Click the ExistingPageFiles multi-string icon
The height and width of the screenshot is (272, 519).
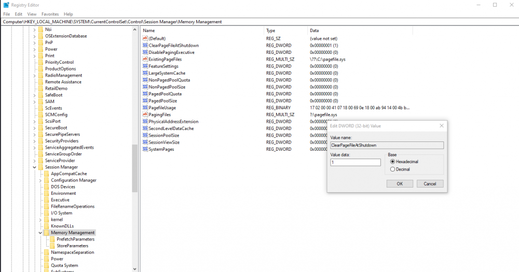[145, 59]
